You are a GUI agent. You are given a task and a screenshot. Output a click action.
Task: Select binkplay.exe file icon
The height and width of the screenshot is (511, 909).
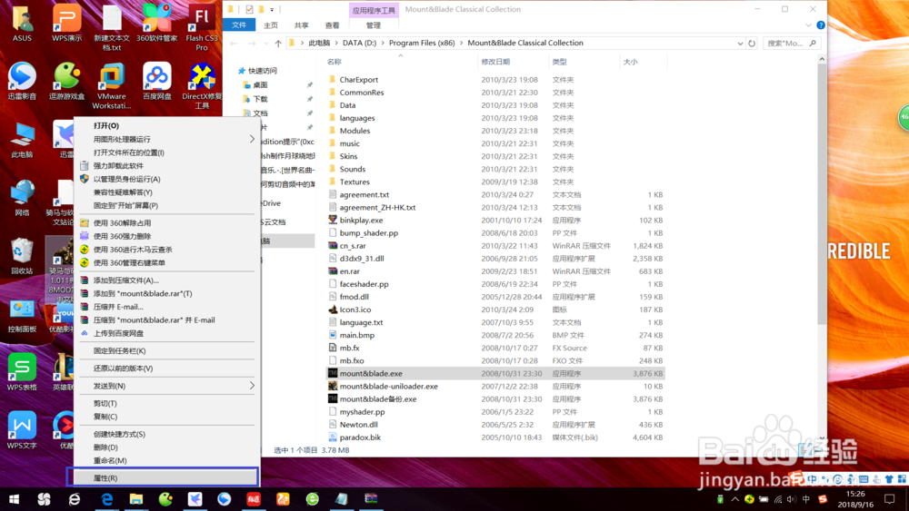(x=332, y=220)
